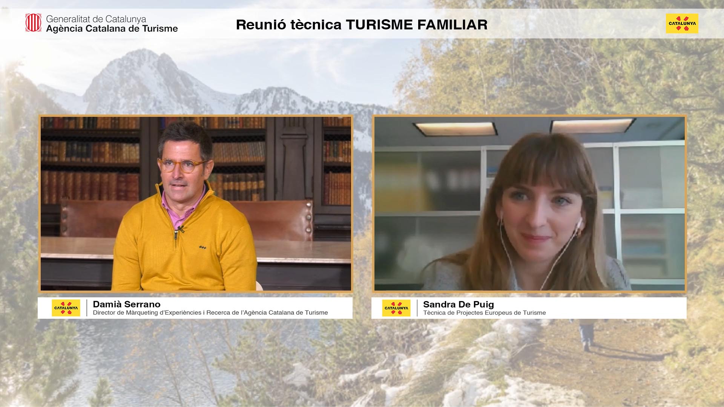Click 'Reunió tècnica TURISME FAMILIAR' title
Image resolution: width=724 pixels, height=407 pixels.
click(x=361, y=25)
